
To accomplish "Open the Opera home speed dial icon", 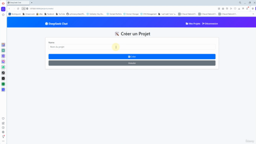I will tap(3, 9).
